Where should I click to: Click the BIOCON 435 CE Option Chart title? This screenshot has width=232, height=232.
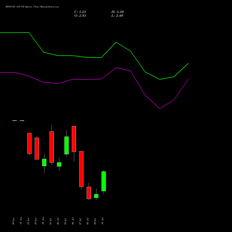(x=32, y=7)
